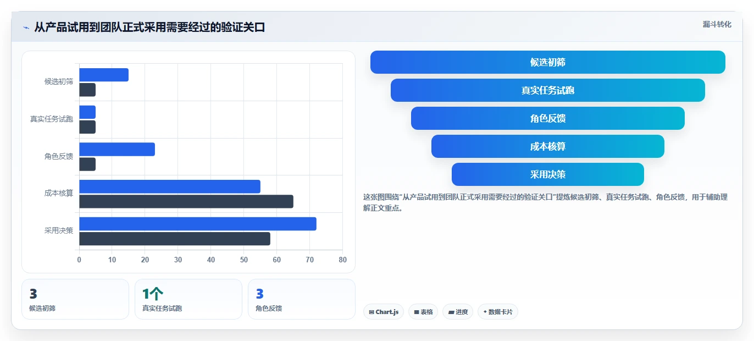Screen dimensions: 754x341
Task: Click the x-axis tick label 0
Action: click(x=79, y=260)
